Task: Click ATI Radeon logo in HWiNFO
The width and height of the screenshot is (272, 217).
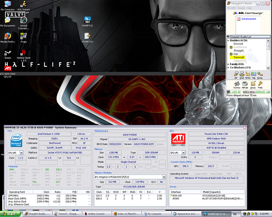Action: pos(178,140)
